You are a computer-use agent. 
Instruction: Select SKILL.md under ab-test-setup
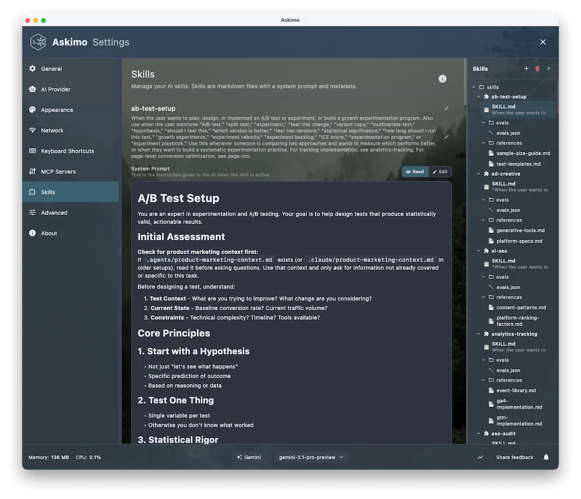pos(517,109)
